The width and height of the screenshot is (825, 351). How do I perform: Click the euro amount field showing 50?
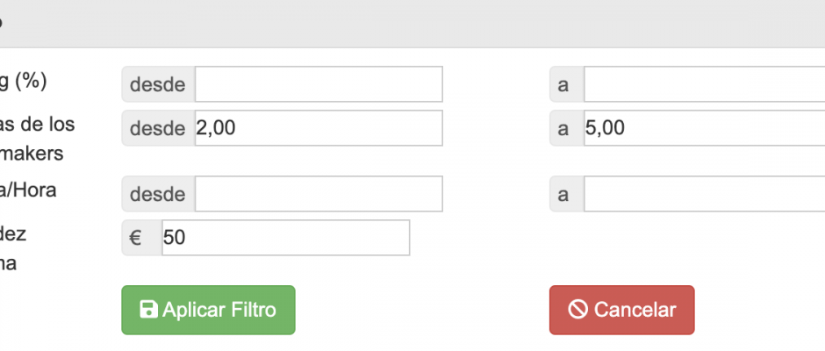click(285, 238)
